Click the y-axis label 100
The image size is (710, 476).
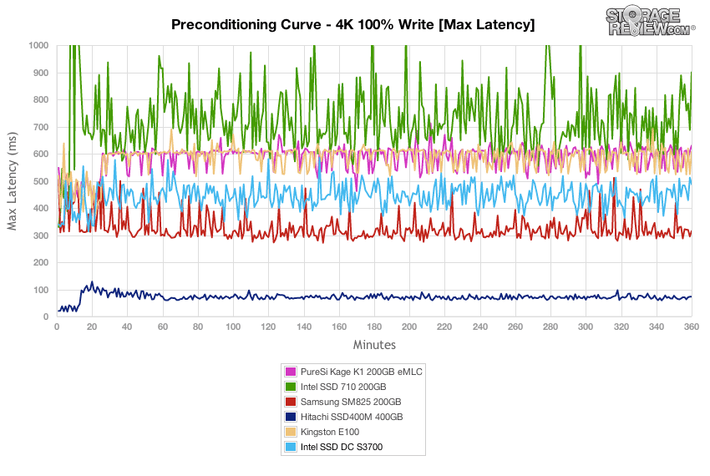(x=41, y=290)
